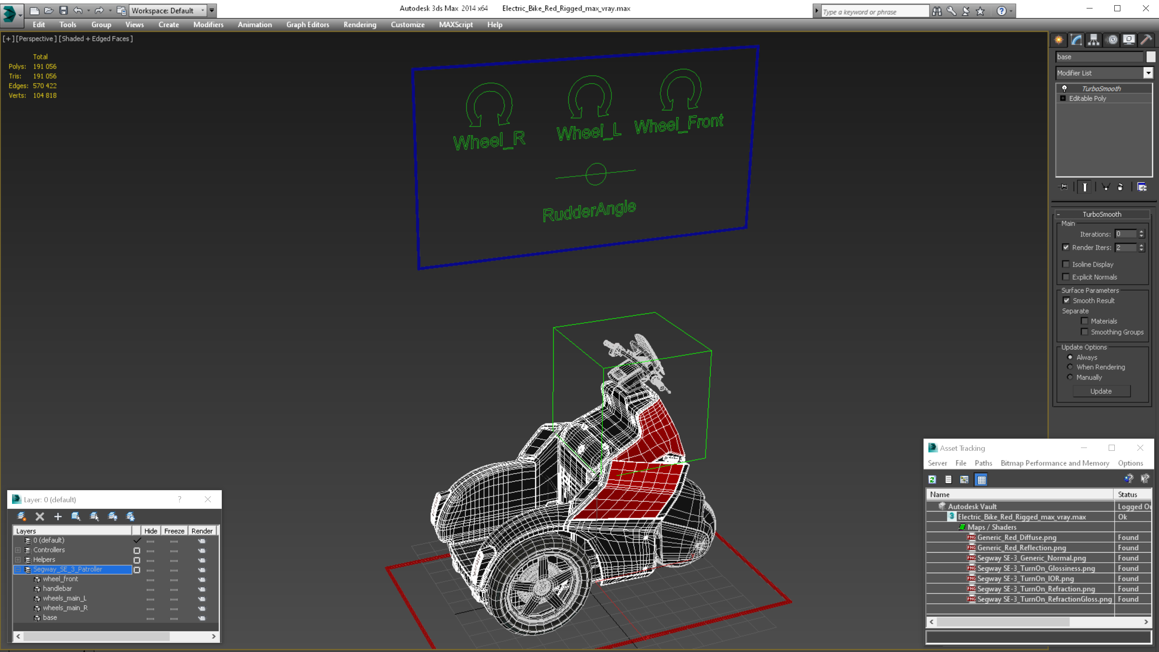
Task: Click Select Highlighted Objects and Layers icon
Action: tap(76, 516)
